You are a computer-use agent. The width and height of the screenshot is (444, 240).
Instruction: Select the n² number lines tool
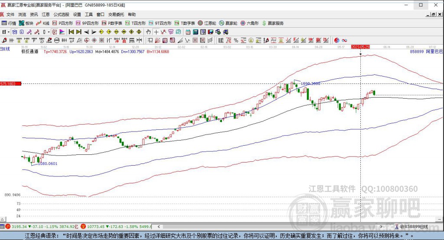72,40
